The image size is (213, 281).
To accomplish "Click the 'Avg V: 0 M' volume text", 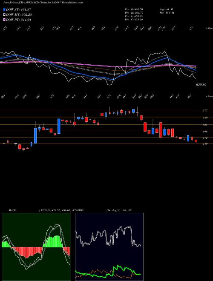I will coord(166,9).
